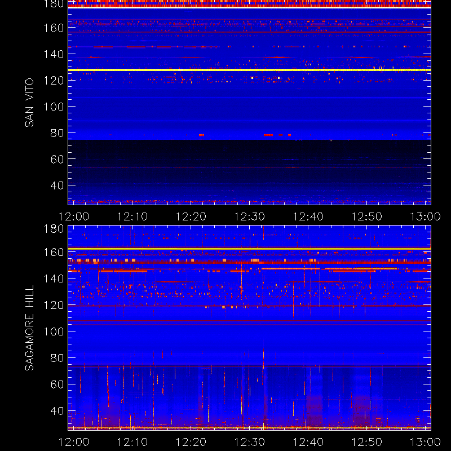Image resolution: width=451 pixels, height=451 pixels.
Task: Select the 120 tick label on San Vito plot
Action: click(x=54, y=81)
